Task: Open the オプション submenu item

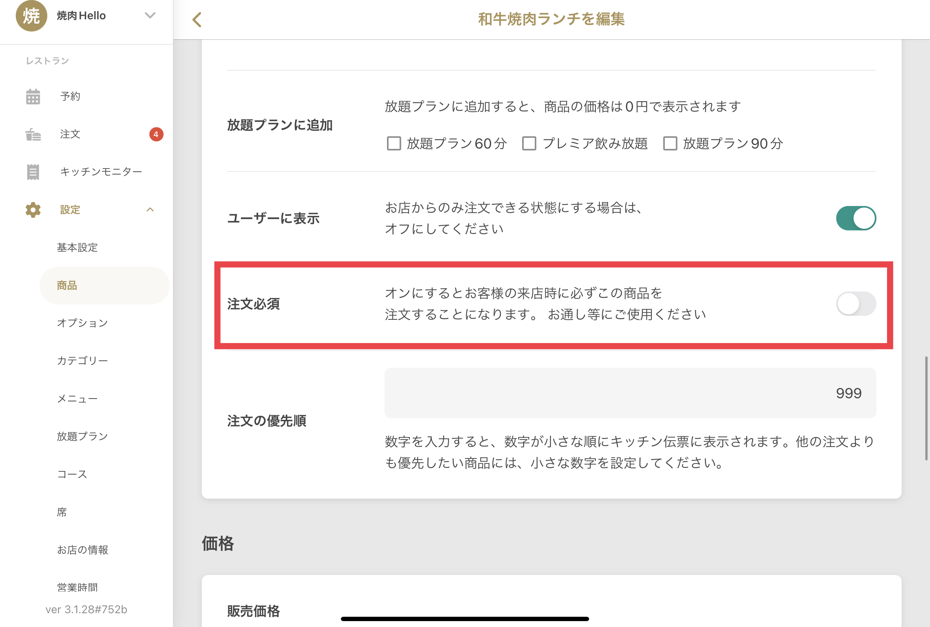Action: (x=82, y=323)
